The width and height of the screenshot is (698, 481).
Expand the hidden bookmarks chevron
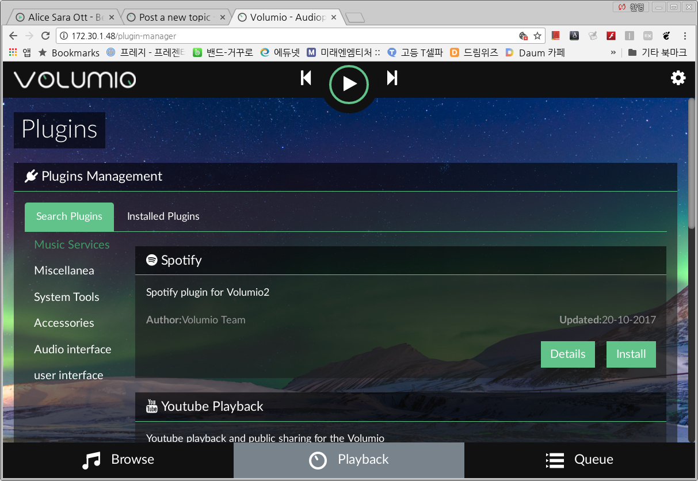pyautogui.click(x=613, y=52)
